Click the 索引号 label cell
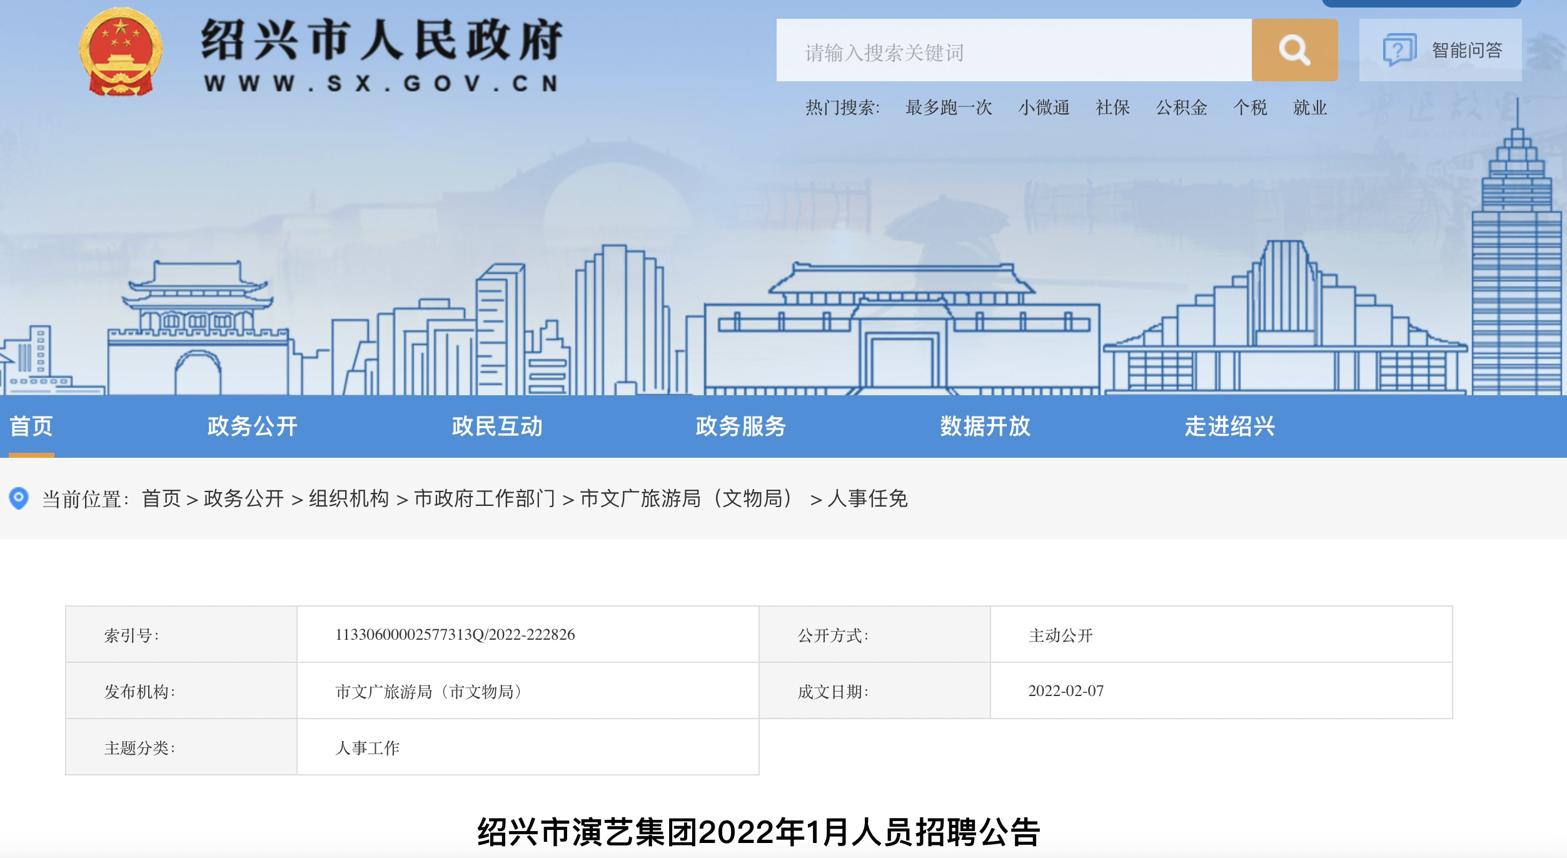The width and height of the screenshot is (1567, 858). 181,635
